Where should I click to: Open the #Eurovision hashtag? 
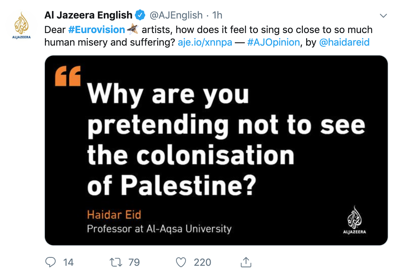pos(96,30)
